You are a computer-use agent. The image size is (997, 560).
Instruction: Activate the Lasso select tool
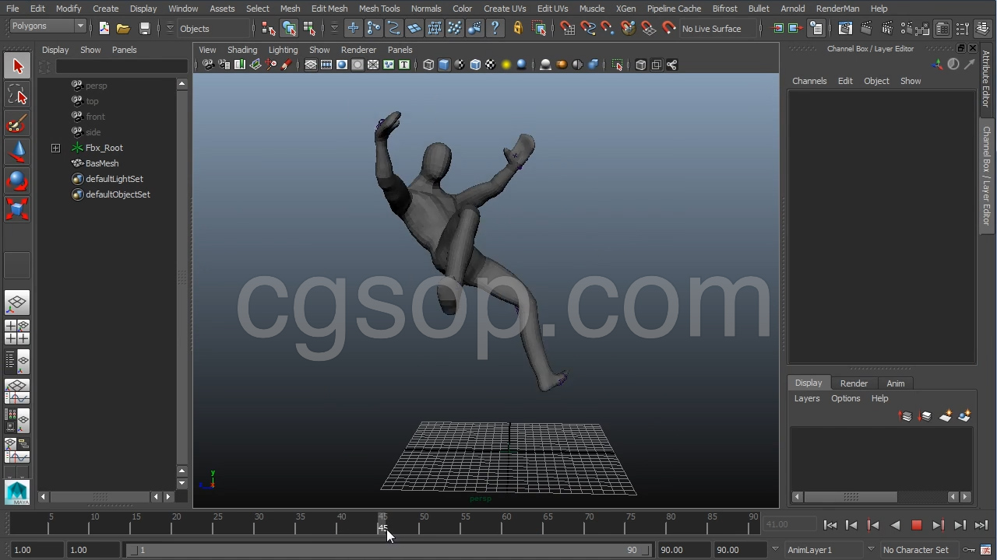[x=17, y=95]
